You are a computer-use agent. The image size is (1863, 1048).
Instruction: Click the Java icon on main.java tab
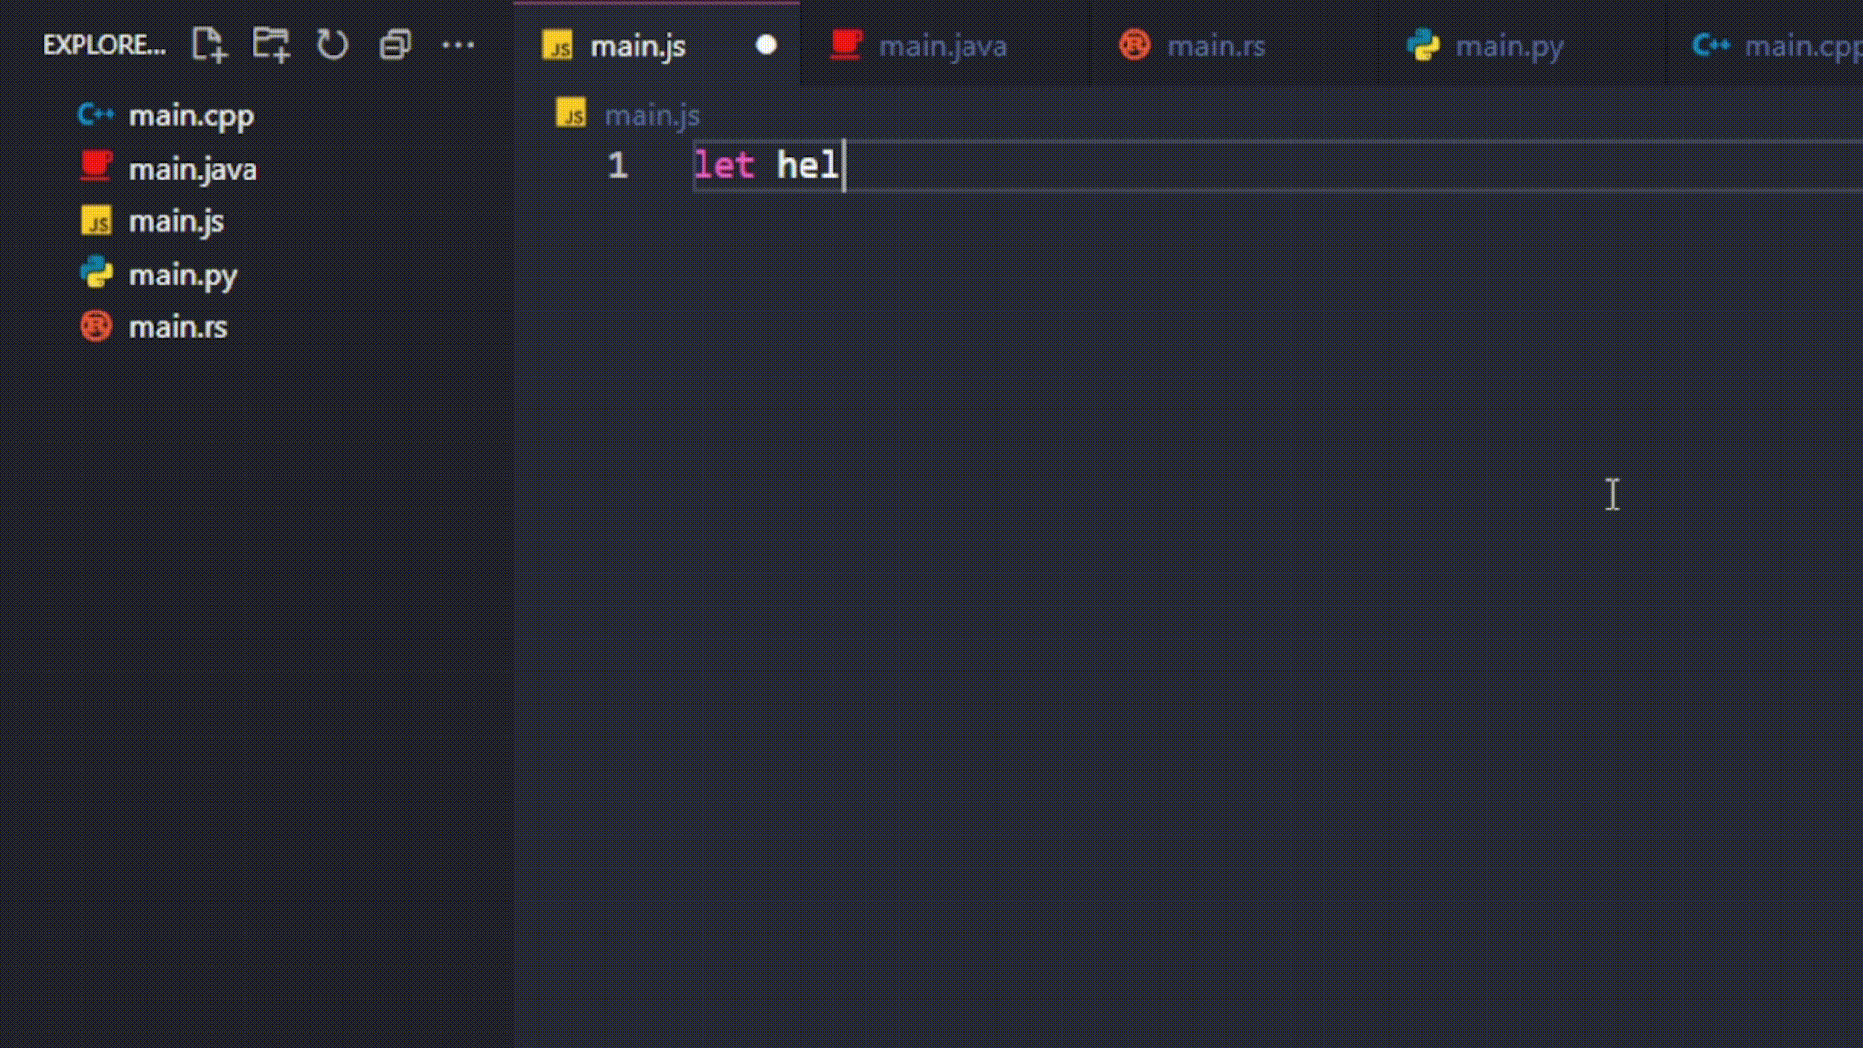point(846,45)
